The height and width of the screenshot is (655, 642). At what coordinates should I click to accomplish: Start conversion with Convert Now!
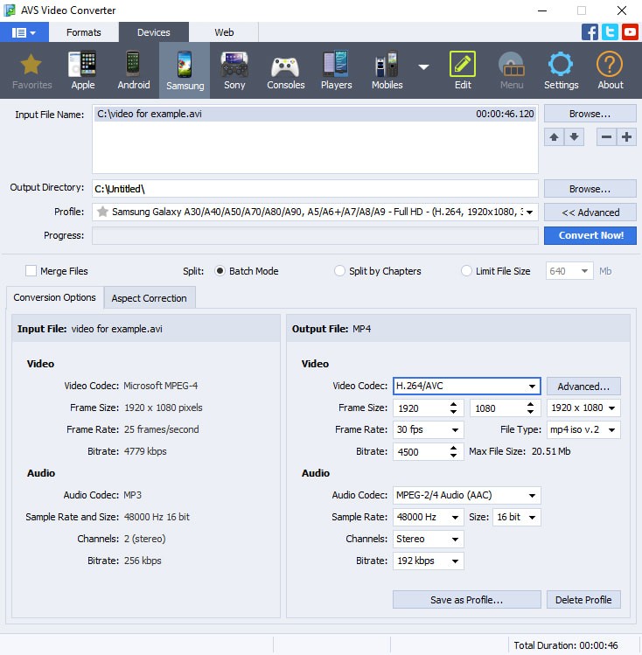point(590,235)
